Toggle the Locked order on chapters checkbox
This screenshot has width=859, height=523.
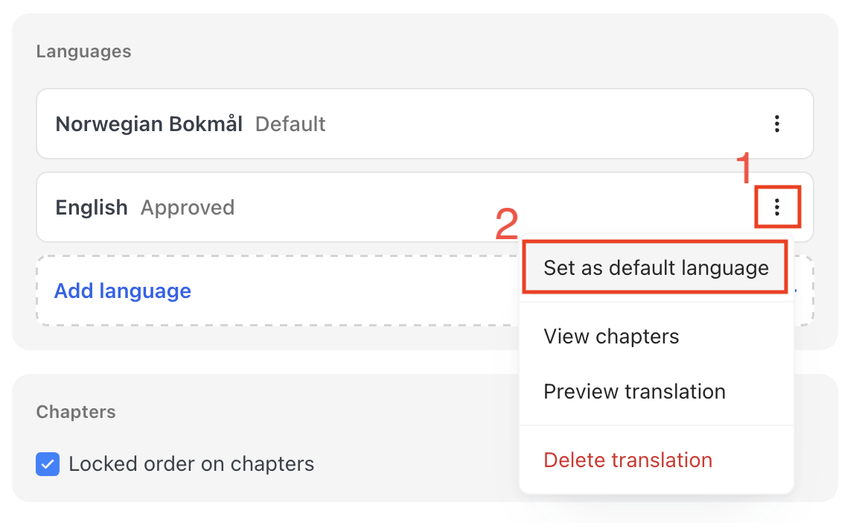click(x=48, y=464)
